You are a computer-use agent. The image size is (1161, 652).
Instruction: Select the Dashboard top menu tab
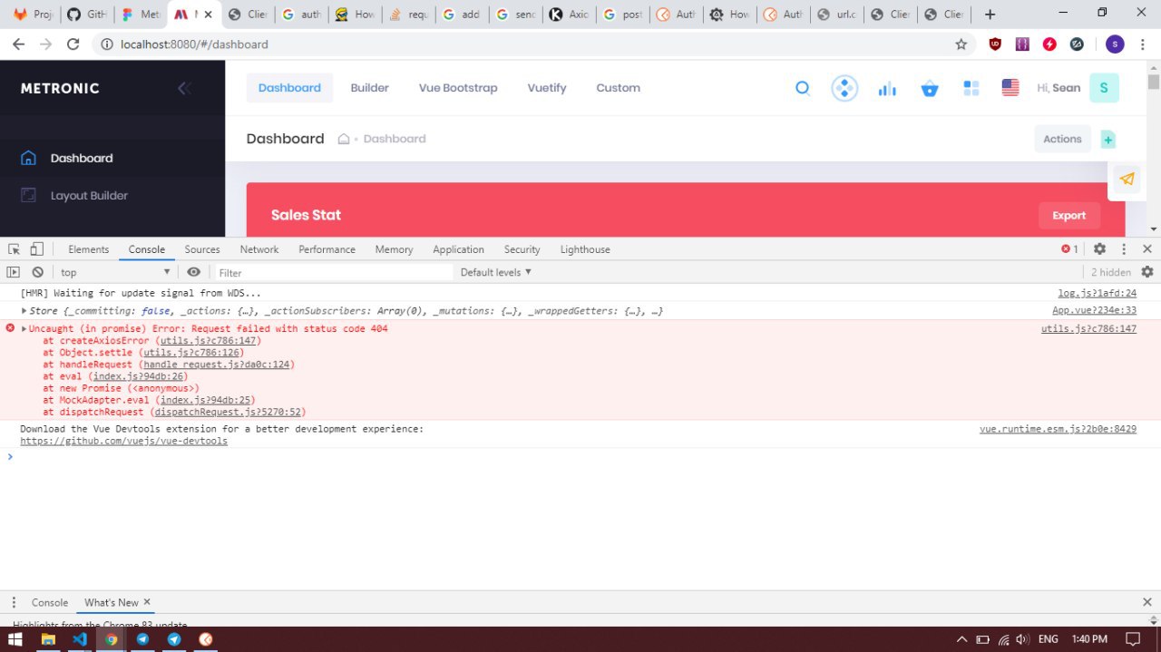click(289, 88)
